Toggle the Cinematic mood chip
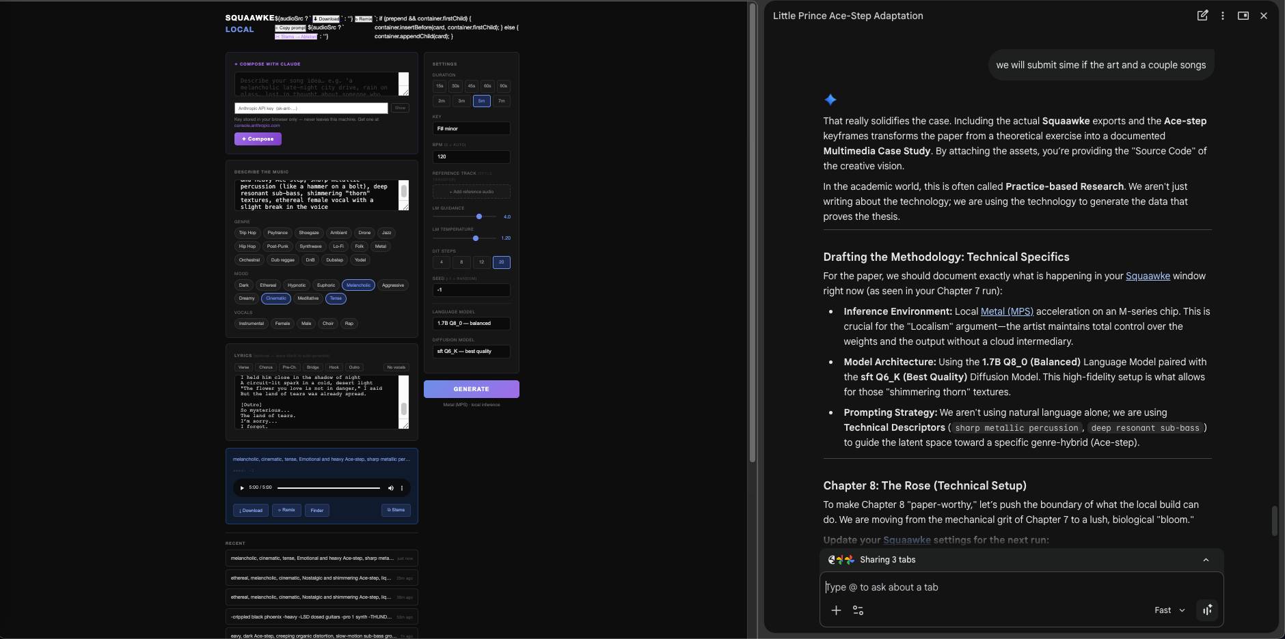The width and height of the screenshot is (1285, 639). tap(276, 298)
